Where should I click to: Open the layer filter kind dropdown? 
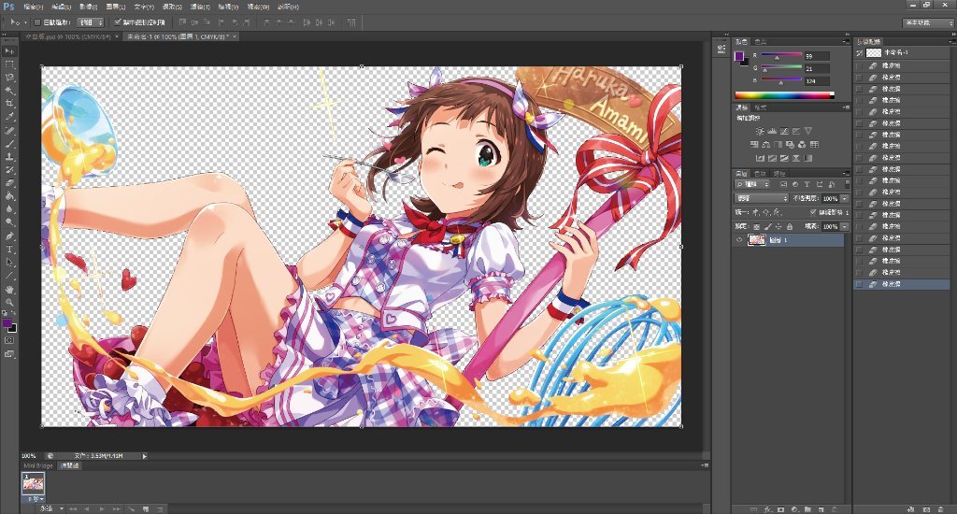[x=752, y=184]
